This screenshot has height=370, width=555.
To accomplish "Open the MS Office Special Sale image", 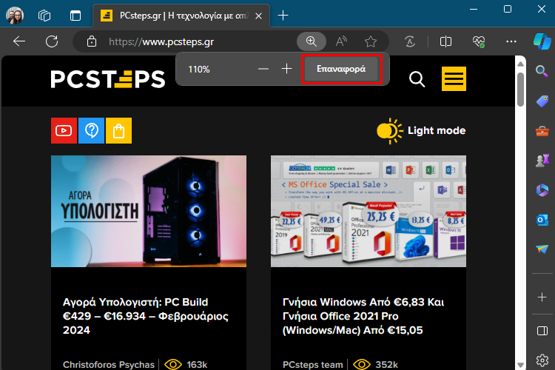I will (x=369, y=211).
